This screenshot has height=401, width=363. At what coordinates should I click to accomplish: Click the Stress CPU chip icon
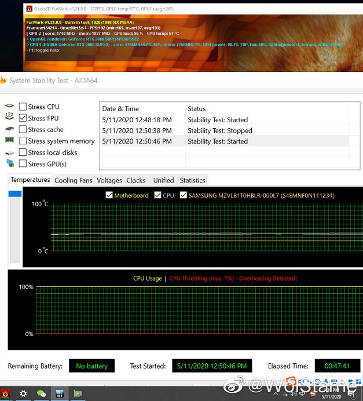pos(9,106)
